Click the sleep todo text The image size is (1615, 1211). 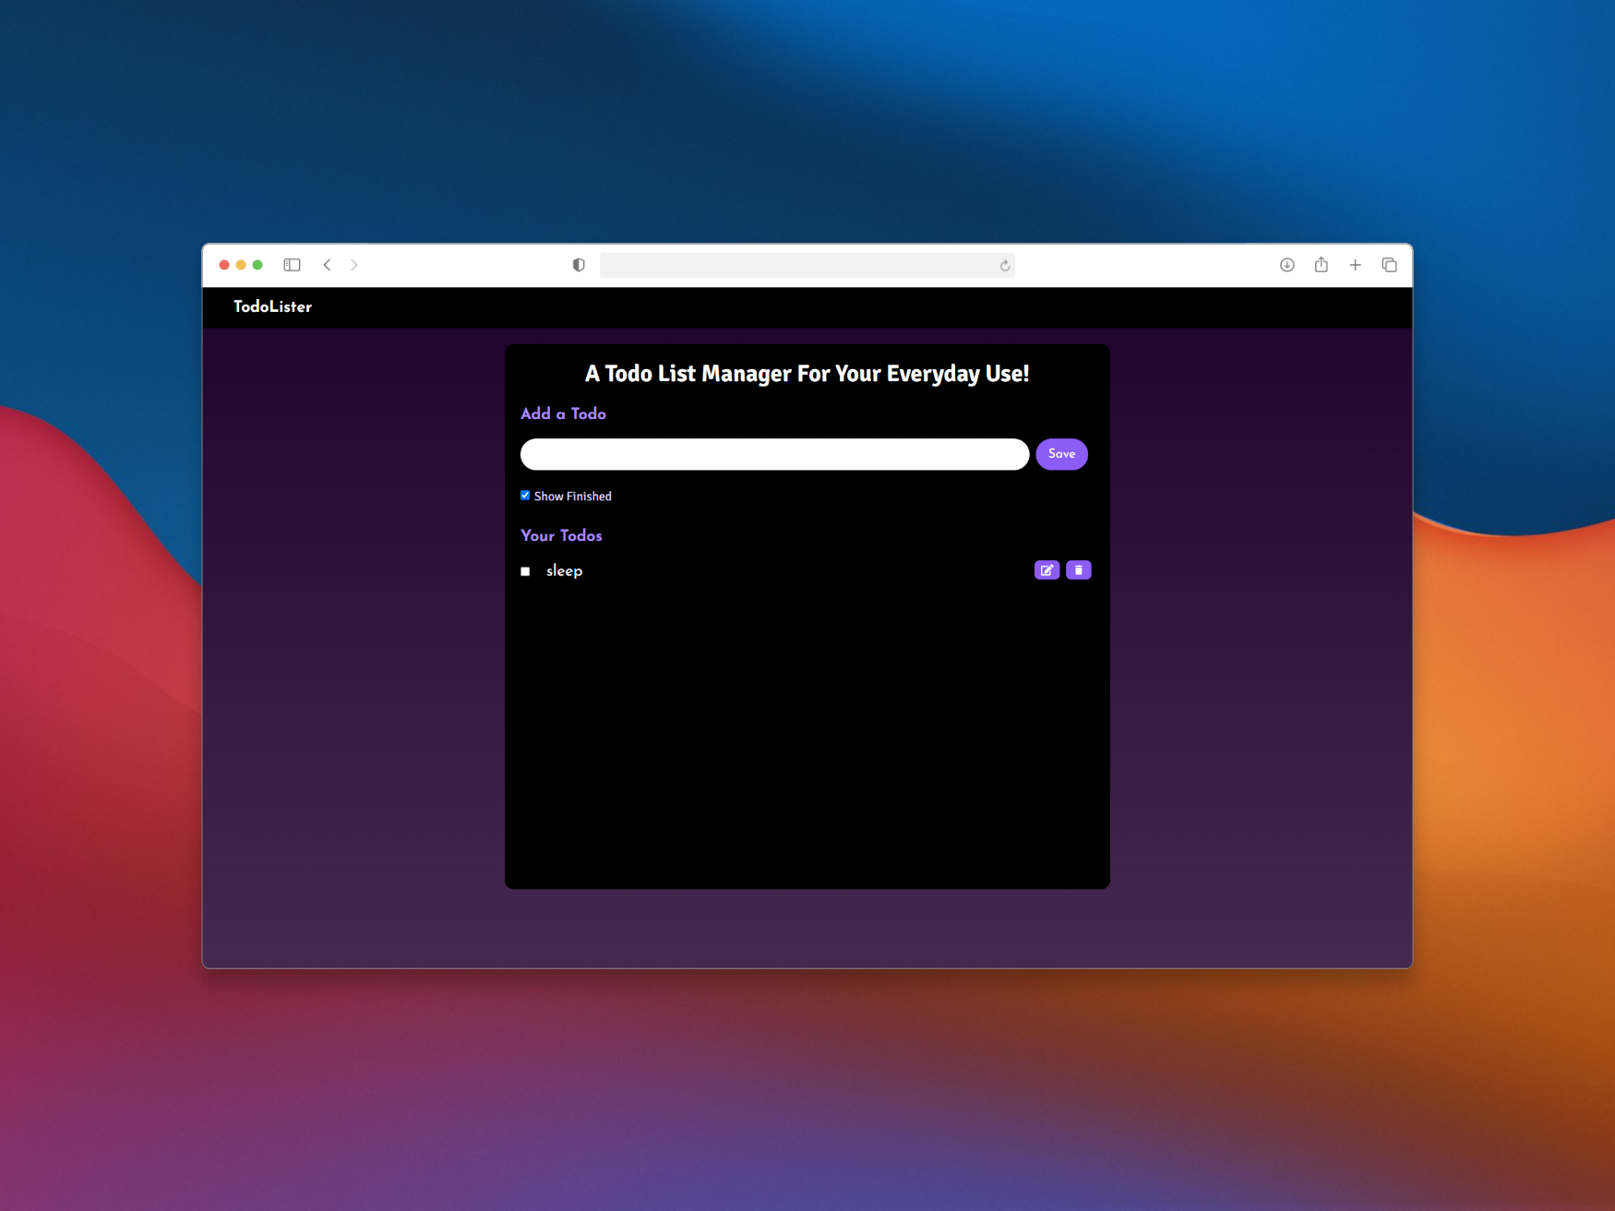(x=564, y=570)
